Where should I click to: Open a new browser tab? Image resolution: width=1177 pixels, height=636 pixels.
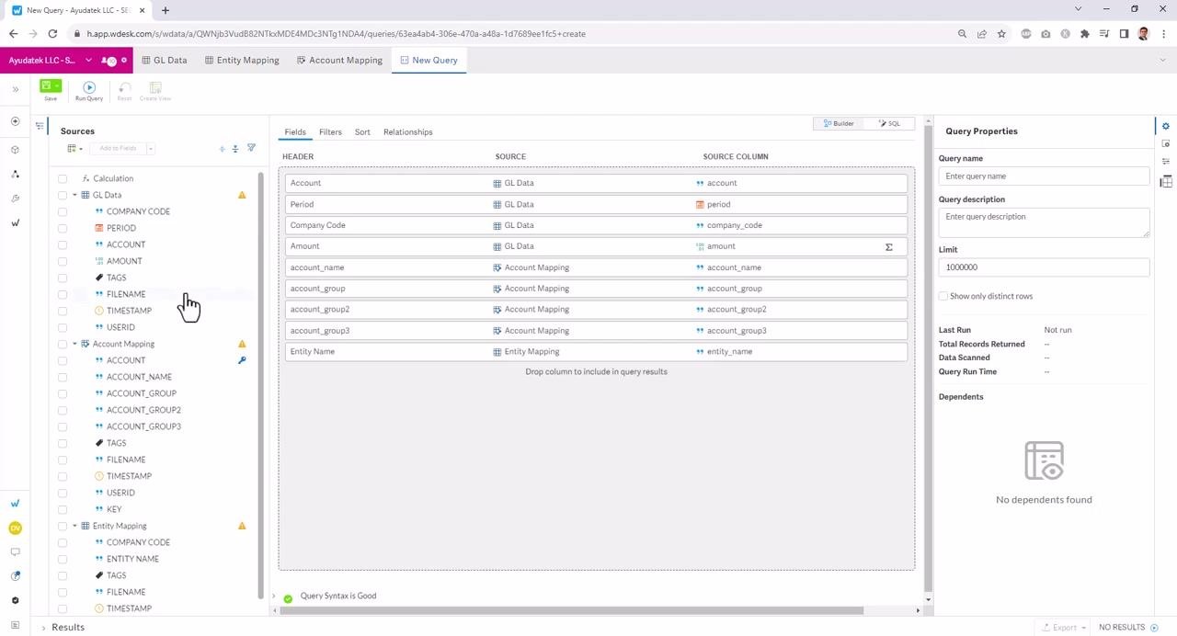coord(166,10)
